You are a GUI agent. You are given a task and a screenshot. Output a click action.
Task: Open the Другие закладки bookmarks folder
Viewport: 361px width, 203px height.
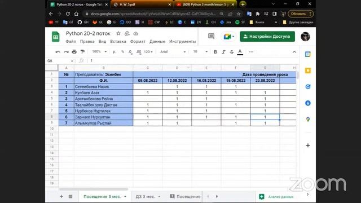tap(298, 23)
